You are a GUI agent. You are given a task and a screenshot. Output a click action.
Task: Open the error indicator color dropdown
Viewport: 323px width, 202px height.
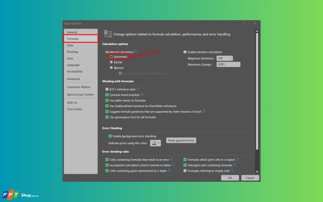coord(155,143)
